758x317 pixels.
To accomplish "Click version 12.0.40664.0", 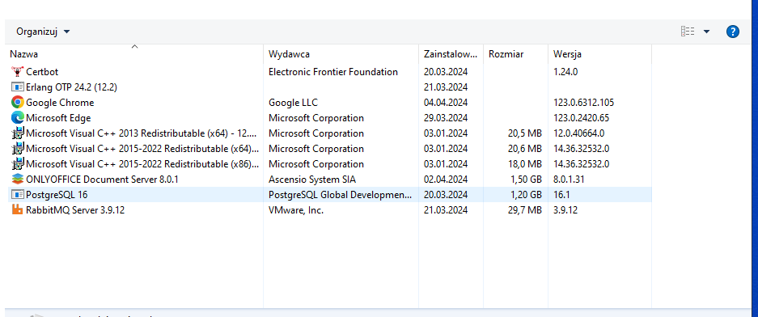I will [x=578, y=133].
